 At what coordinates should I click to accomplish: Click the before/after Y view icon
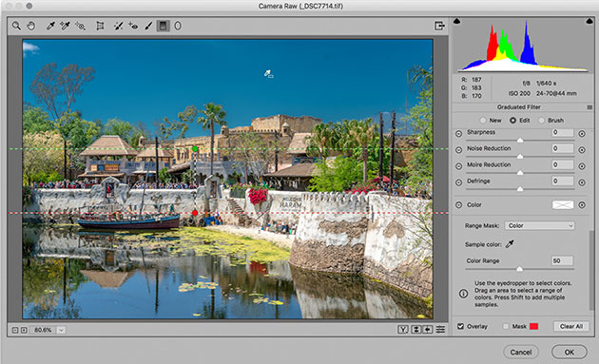[x=402, y=329]
